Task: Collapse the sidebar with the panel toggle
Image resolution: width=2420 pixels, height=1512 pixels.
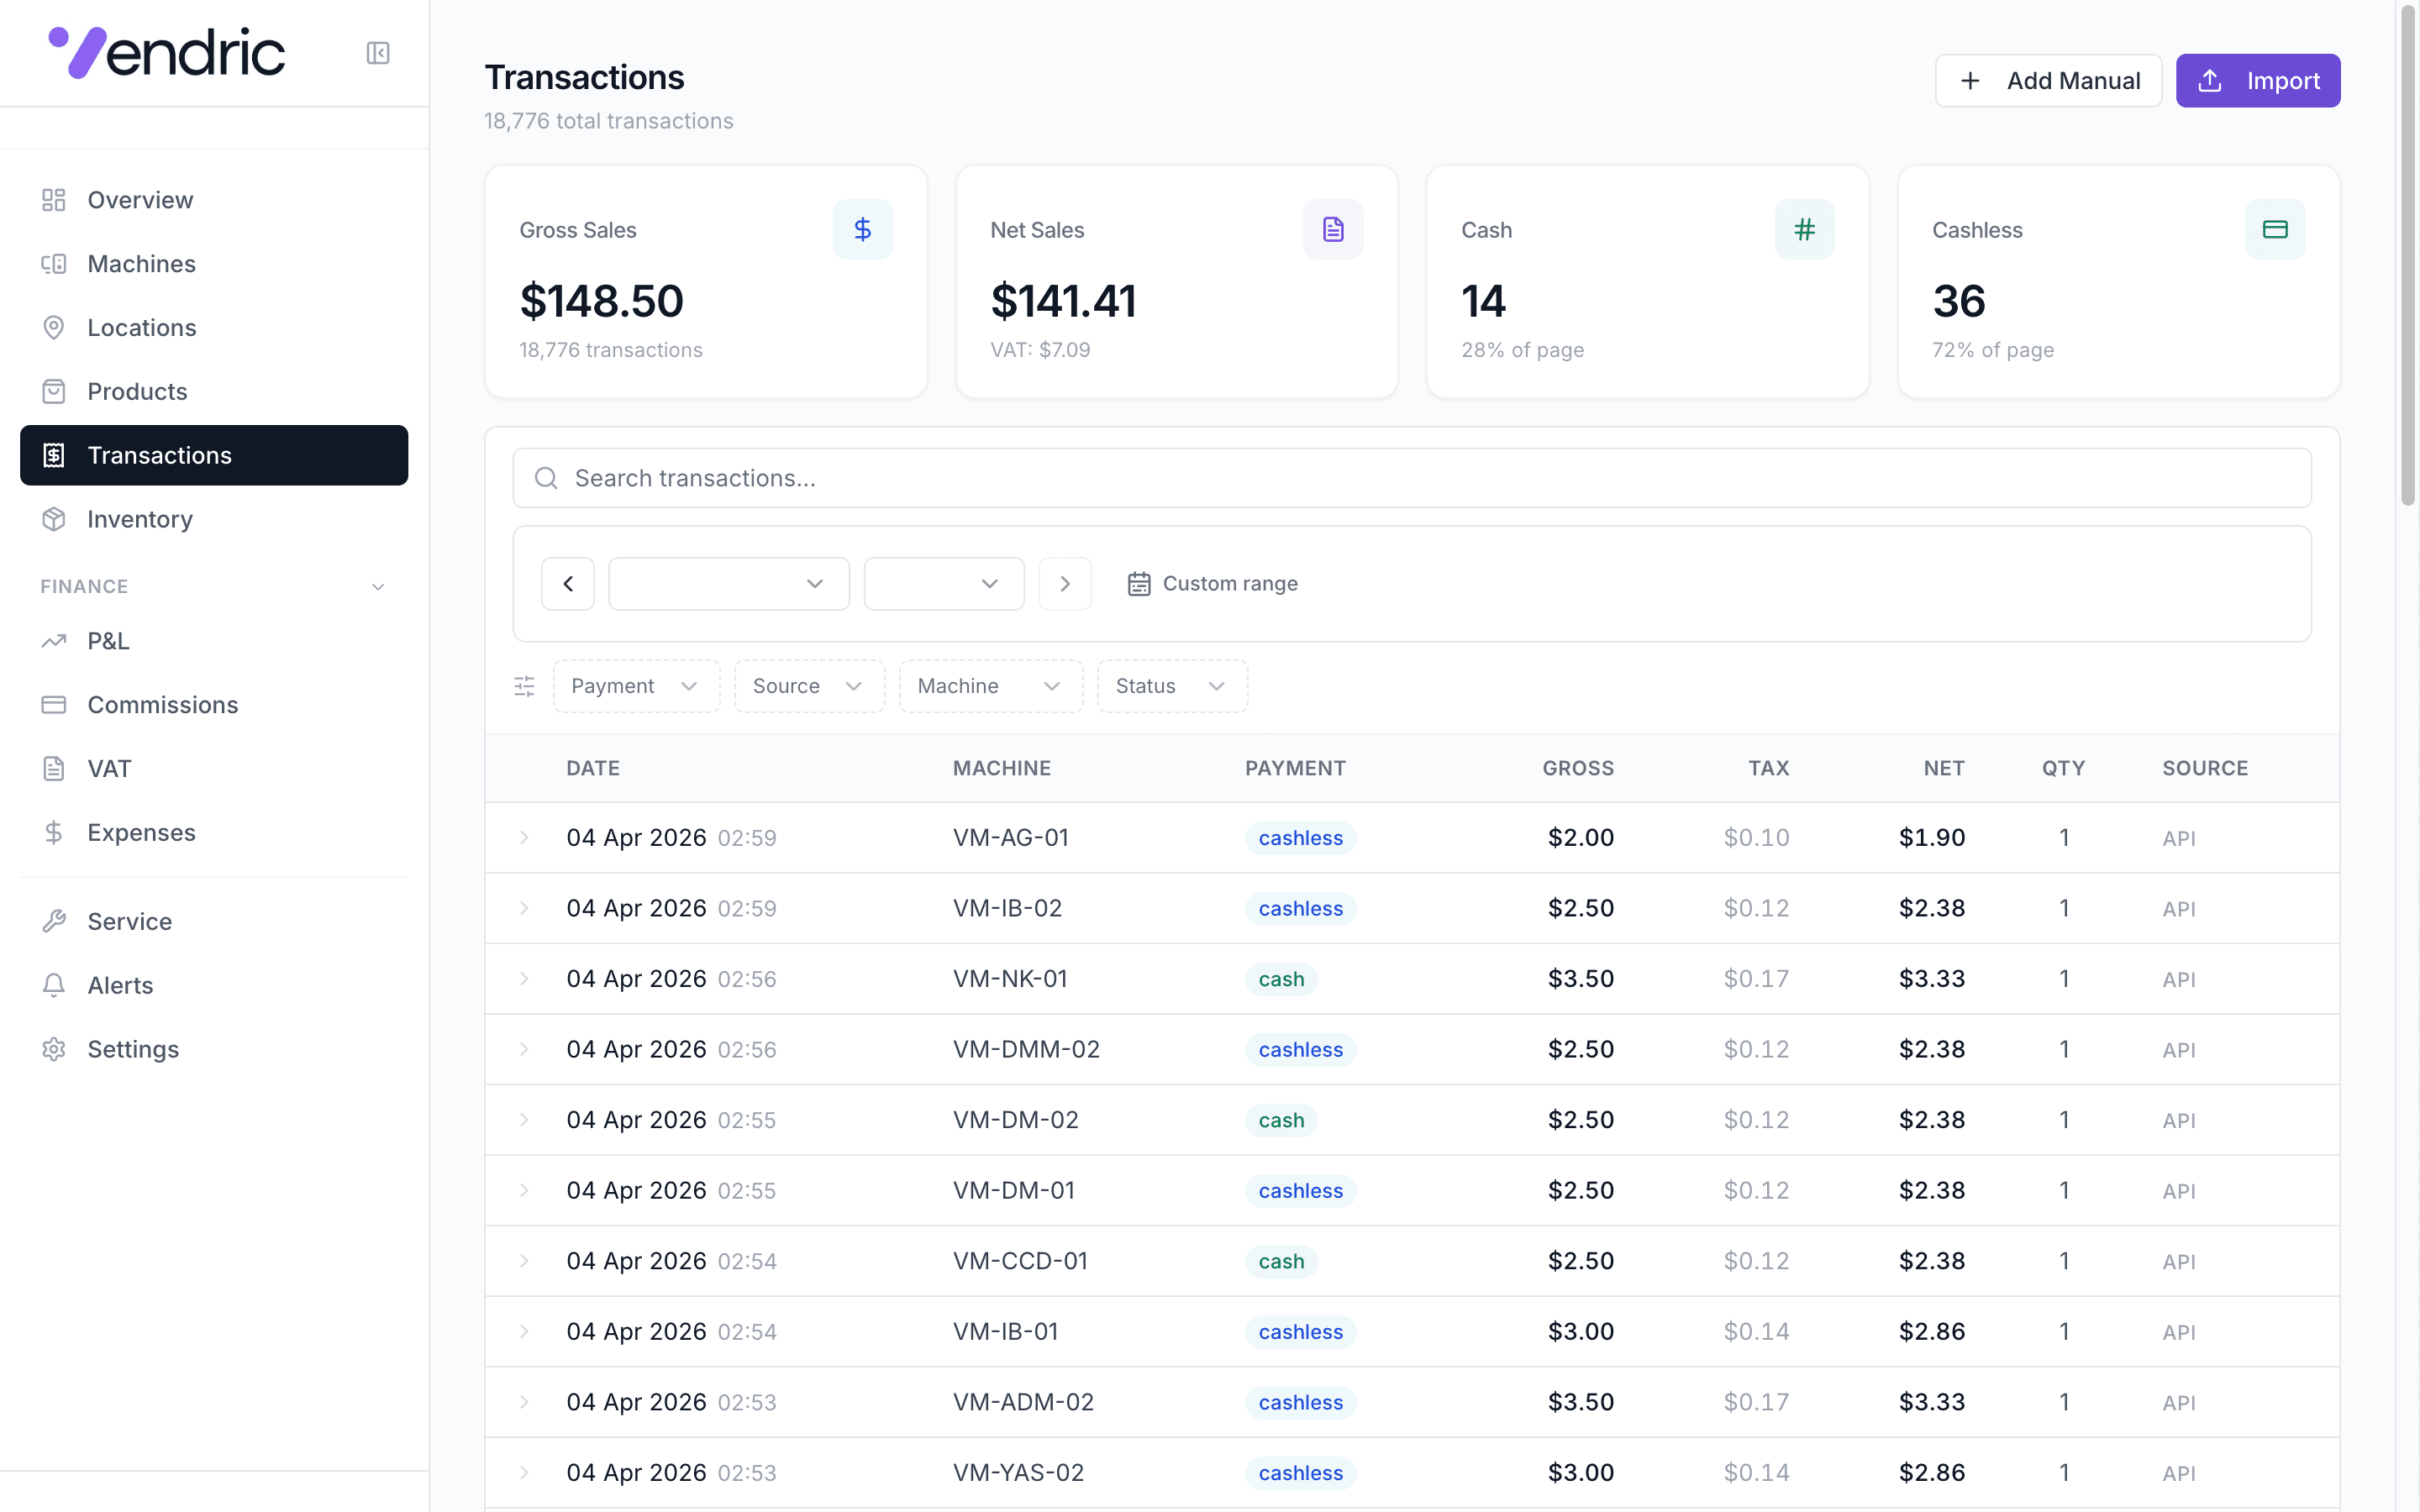Action: click(x=377, y=53)
